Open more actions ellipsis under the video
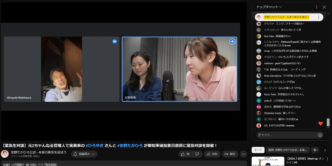Viewport: 332px width, 166px height. point(243,154)
